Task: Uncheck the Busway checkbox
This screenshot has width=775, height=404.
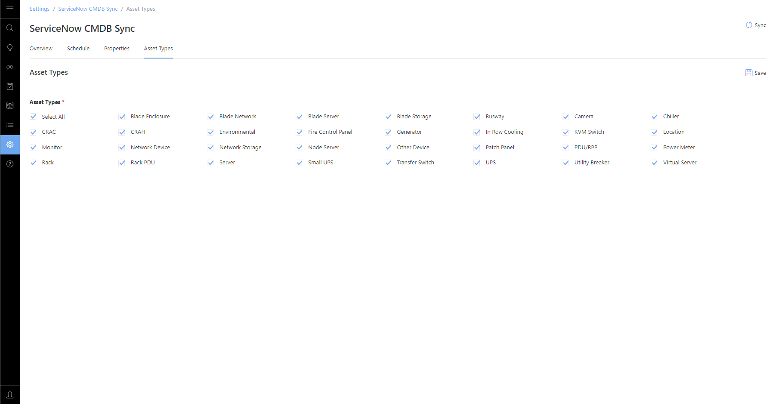Action: coord(477,117)
